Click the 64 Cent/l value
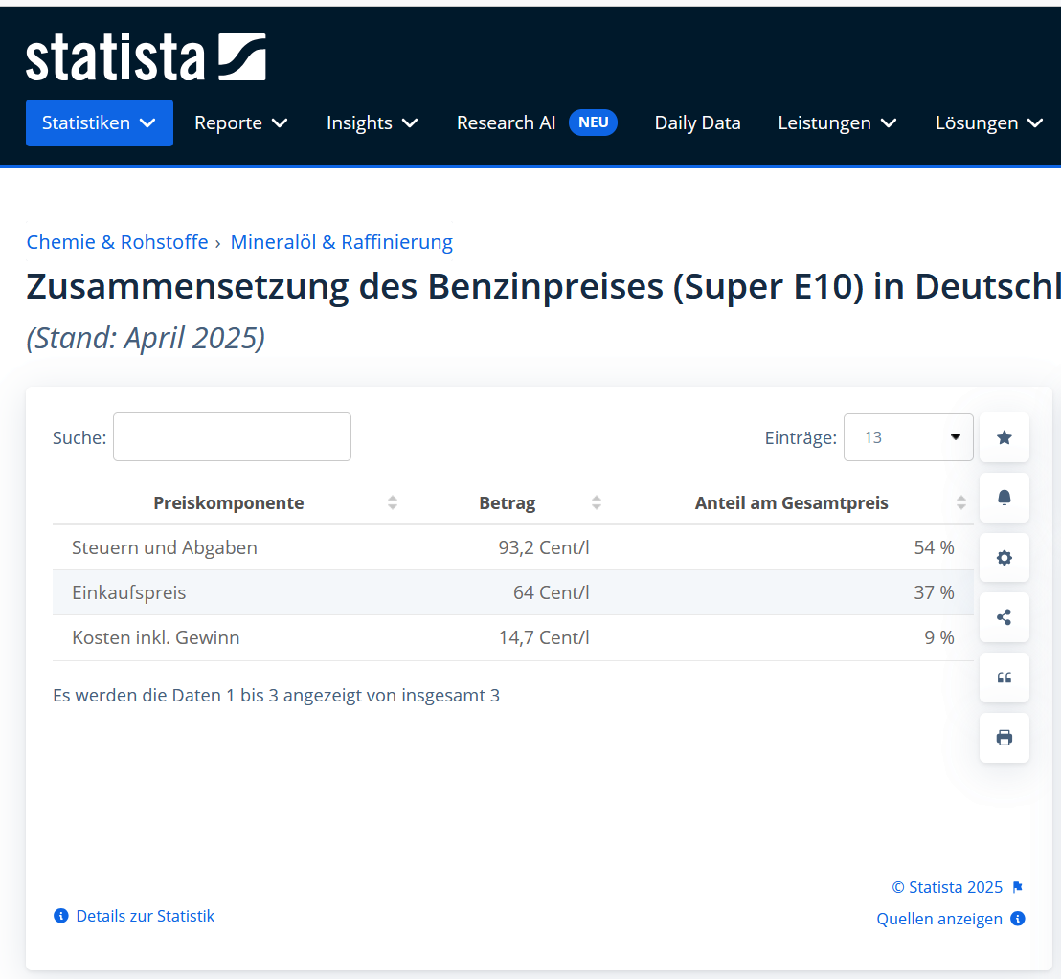Image resolution: width=1061 pixels, height=979 pixels. pyautogui.click(x=552, y=593)
